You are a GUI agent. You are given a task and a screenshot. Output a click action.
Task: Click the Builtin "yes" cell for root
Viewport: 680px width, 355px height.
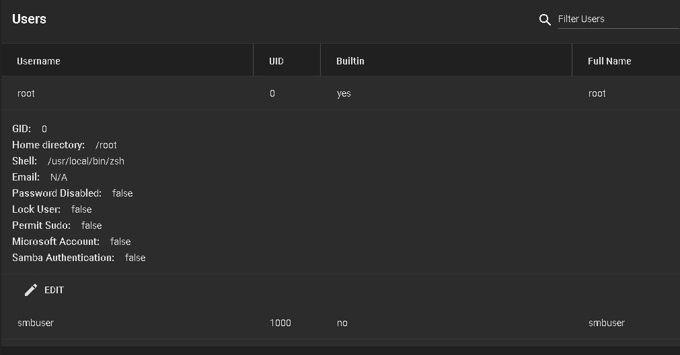[344, 93]
